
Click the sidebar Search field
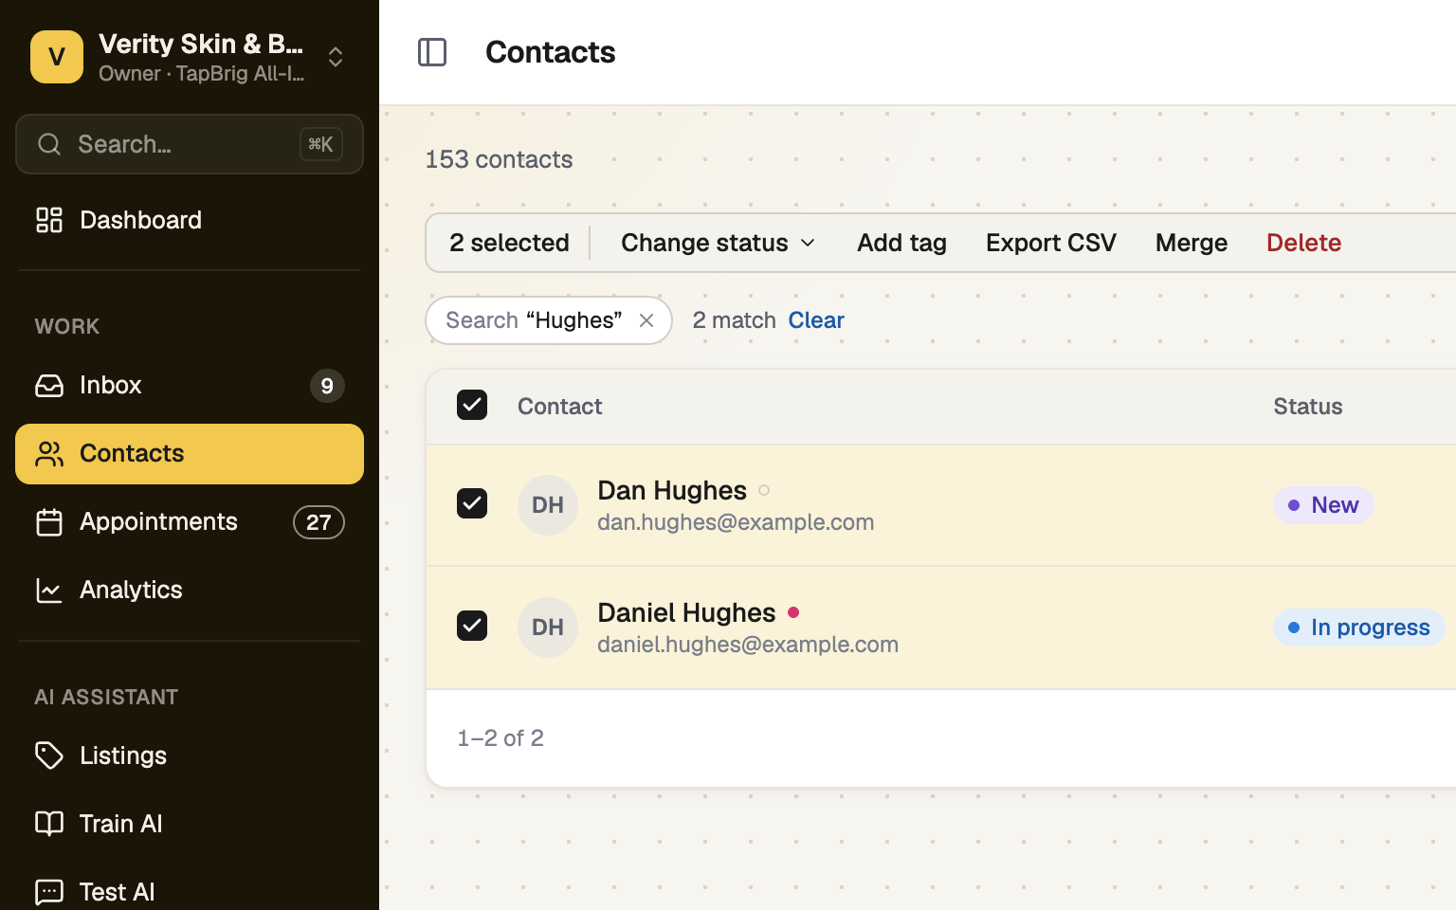[190, 144]
